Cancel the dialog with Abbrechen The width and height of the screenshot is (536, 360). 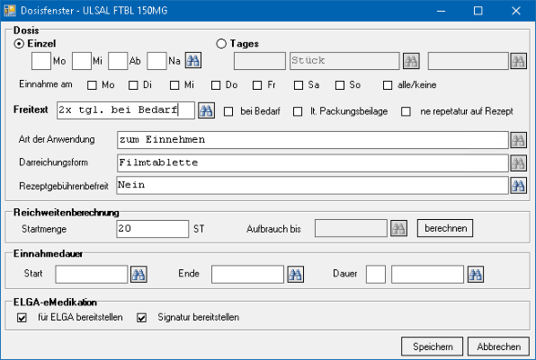[x=498, y=347]
